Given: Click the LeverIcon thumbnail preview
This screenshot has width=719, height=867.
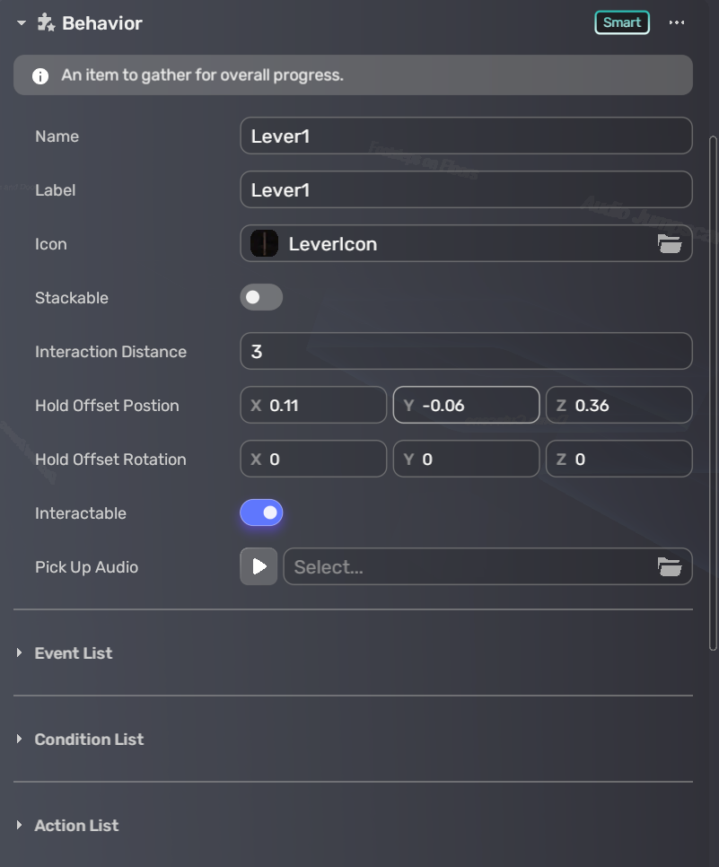Looking at the screenshot, I should (x=264, y=244).
